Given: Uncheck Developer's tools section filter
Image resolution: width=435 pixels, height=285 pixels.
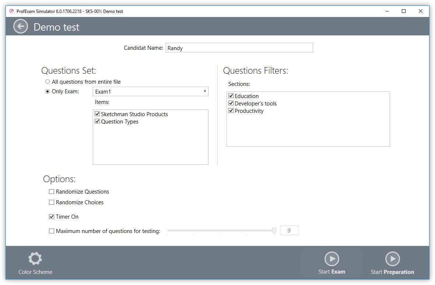Looking at the screenshot, I should [231, 104].
